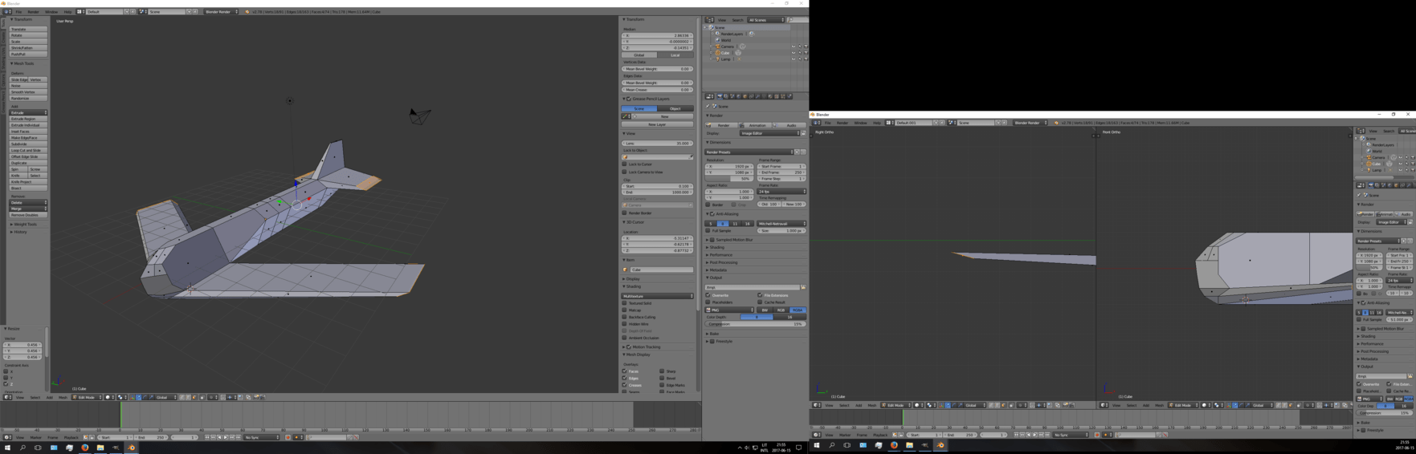Open the Blender Render engine dropdown
Image resolution: width=1416 pixels, height=454 pixels.
220,12
